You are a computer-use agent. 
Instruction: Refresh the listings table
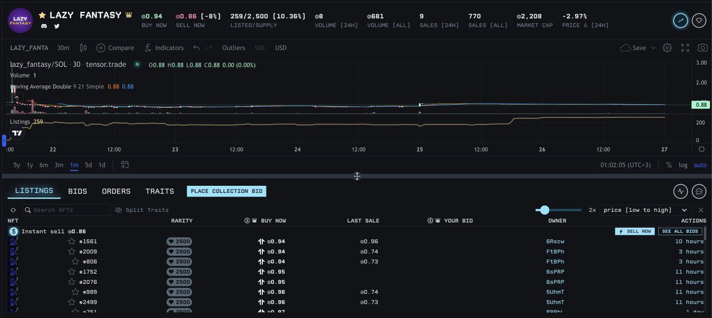[x=13, y=210]
